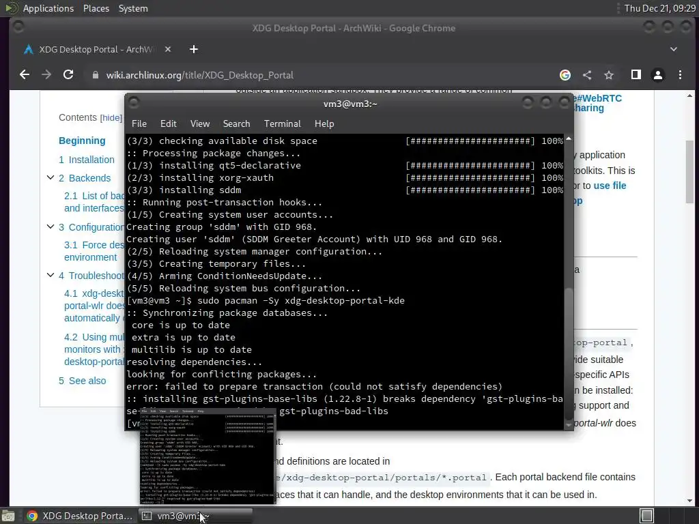Viewport: 699px width, 524px height.
Task: Open the terminal Edit menu
Action: [168, 124]
